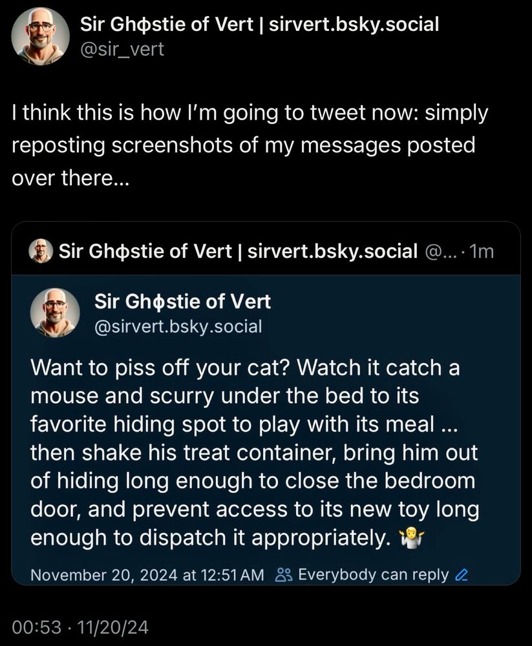Open the main tweet author's profile avatar
Screen dimensions: 532x646
[40, 36]
